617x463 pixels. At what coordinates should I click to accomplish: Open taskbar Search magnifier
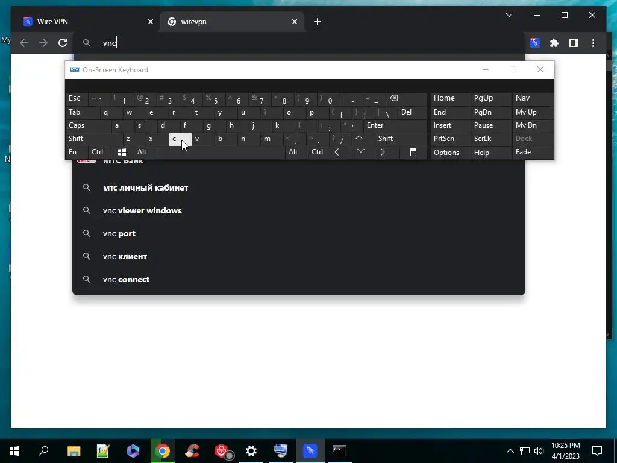pyautogui.click(x=43, y=451)
